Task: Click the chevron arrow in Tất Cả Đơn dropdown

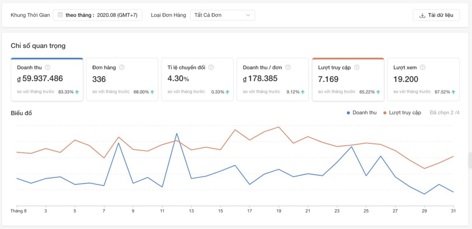Action: tap(248, 15)
